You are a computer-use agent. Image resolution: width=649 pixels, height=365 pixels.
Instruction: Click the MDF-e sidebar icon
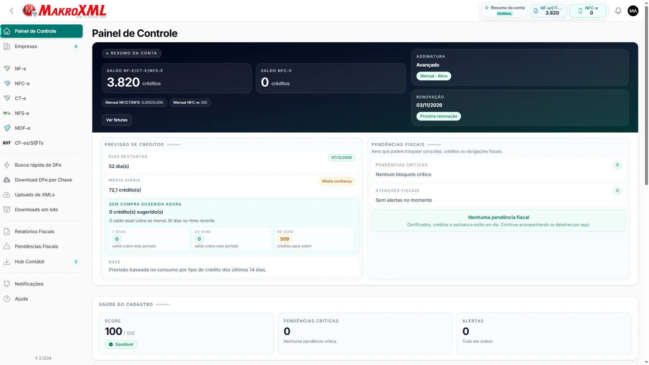pos(7,128)
